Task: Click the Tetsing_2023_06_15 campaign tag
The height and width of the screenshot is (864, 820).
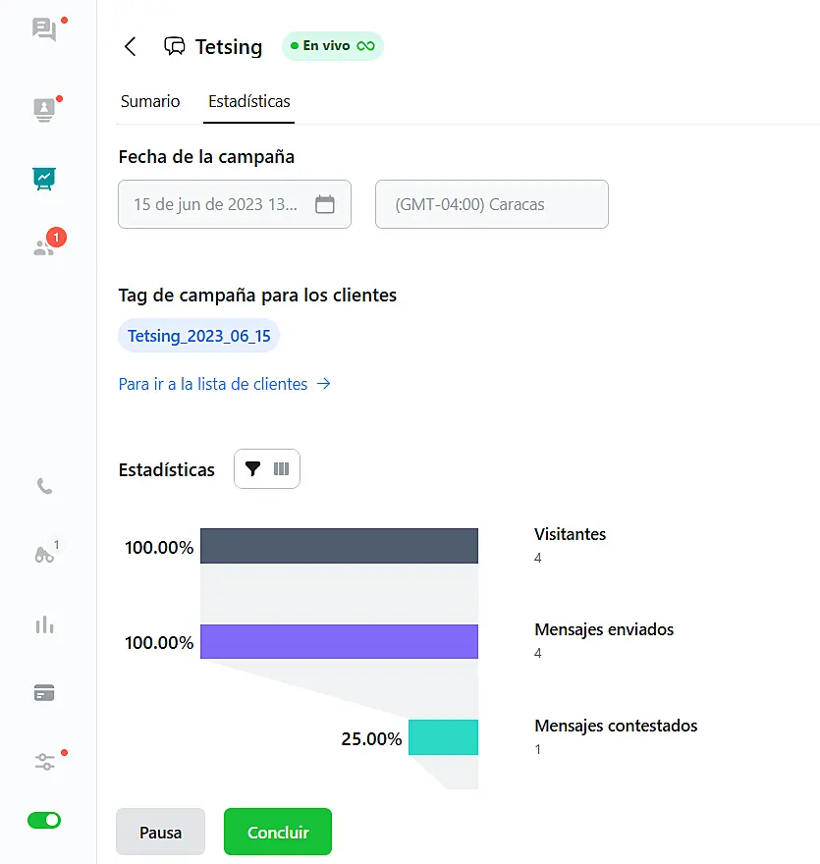Action: pos(198,336)
